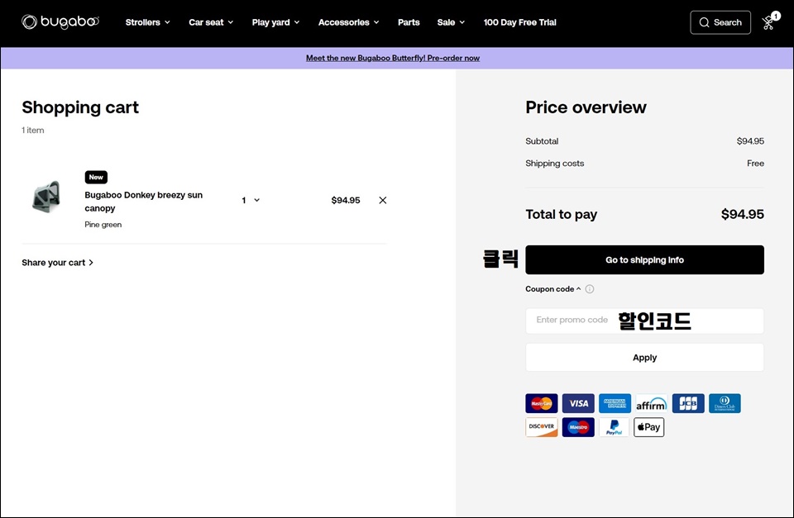Click the Subtotal amount $94.95
Viewport: 794px width, 518px height.
pos(750,141)
